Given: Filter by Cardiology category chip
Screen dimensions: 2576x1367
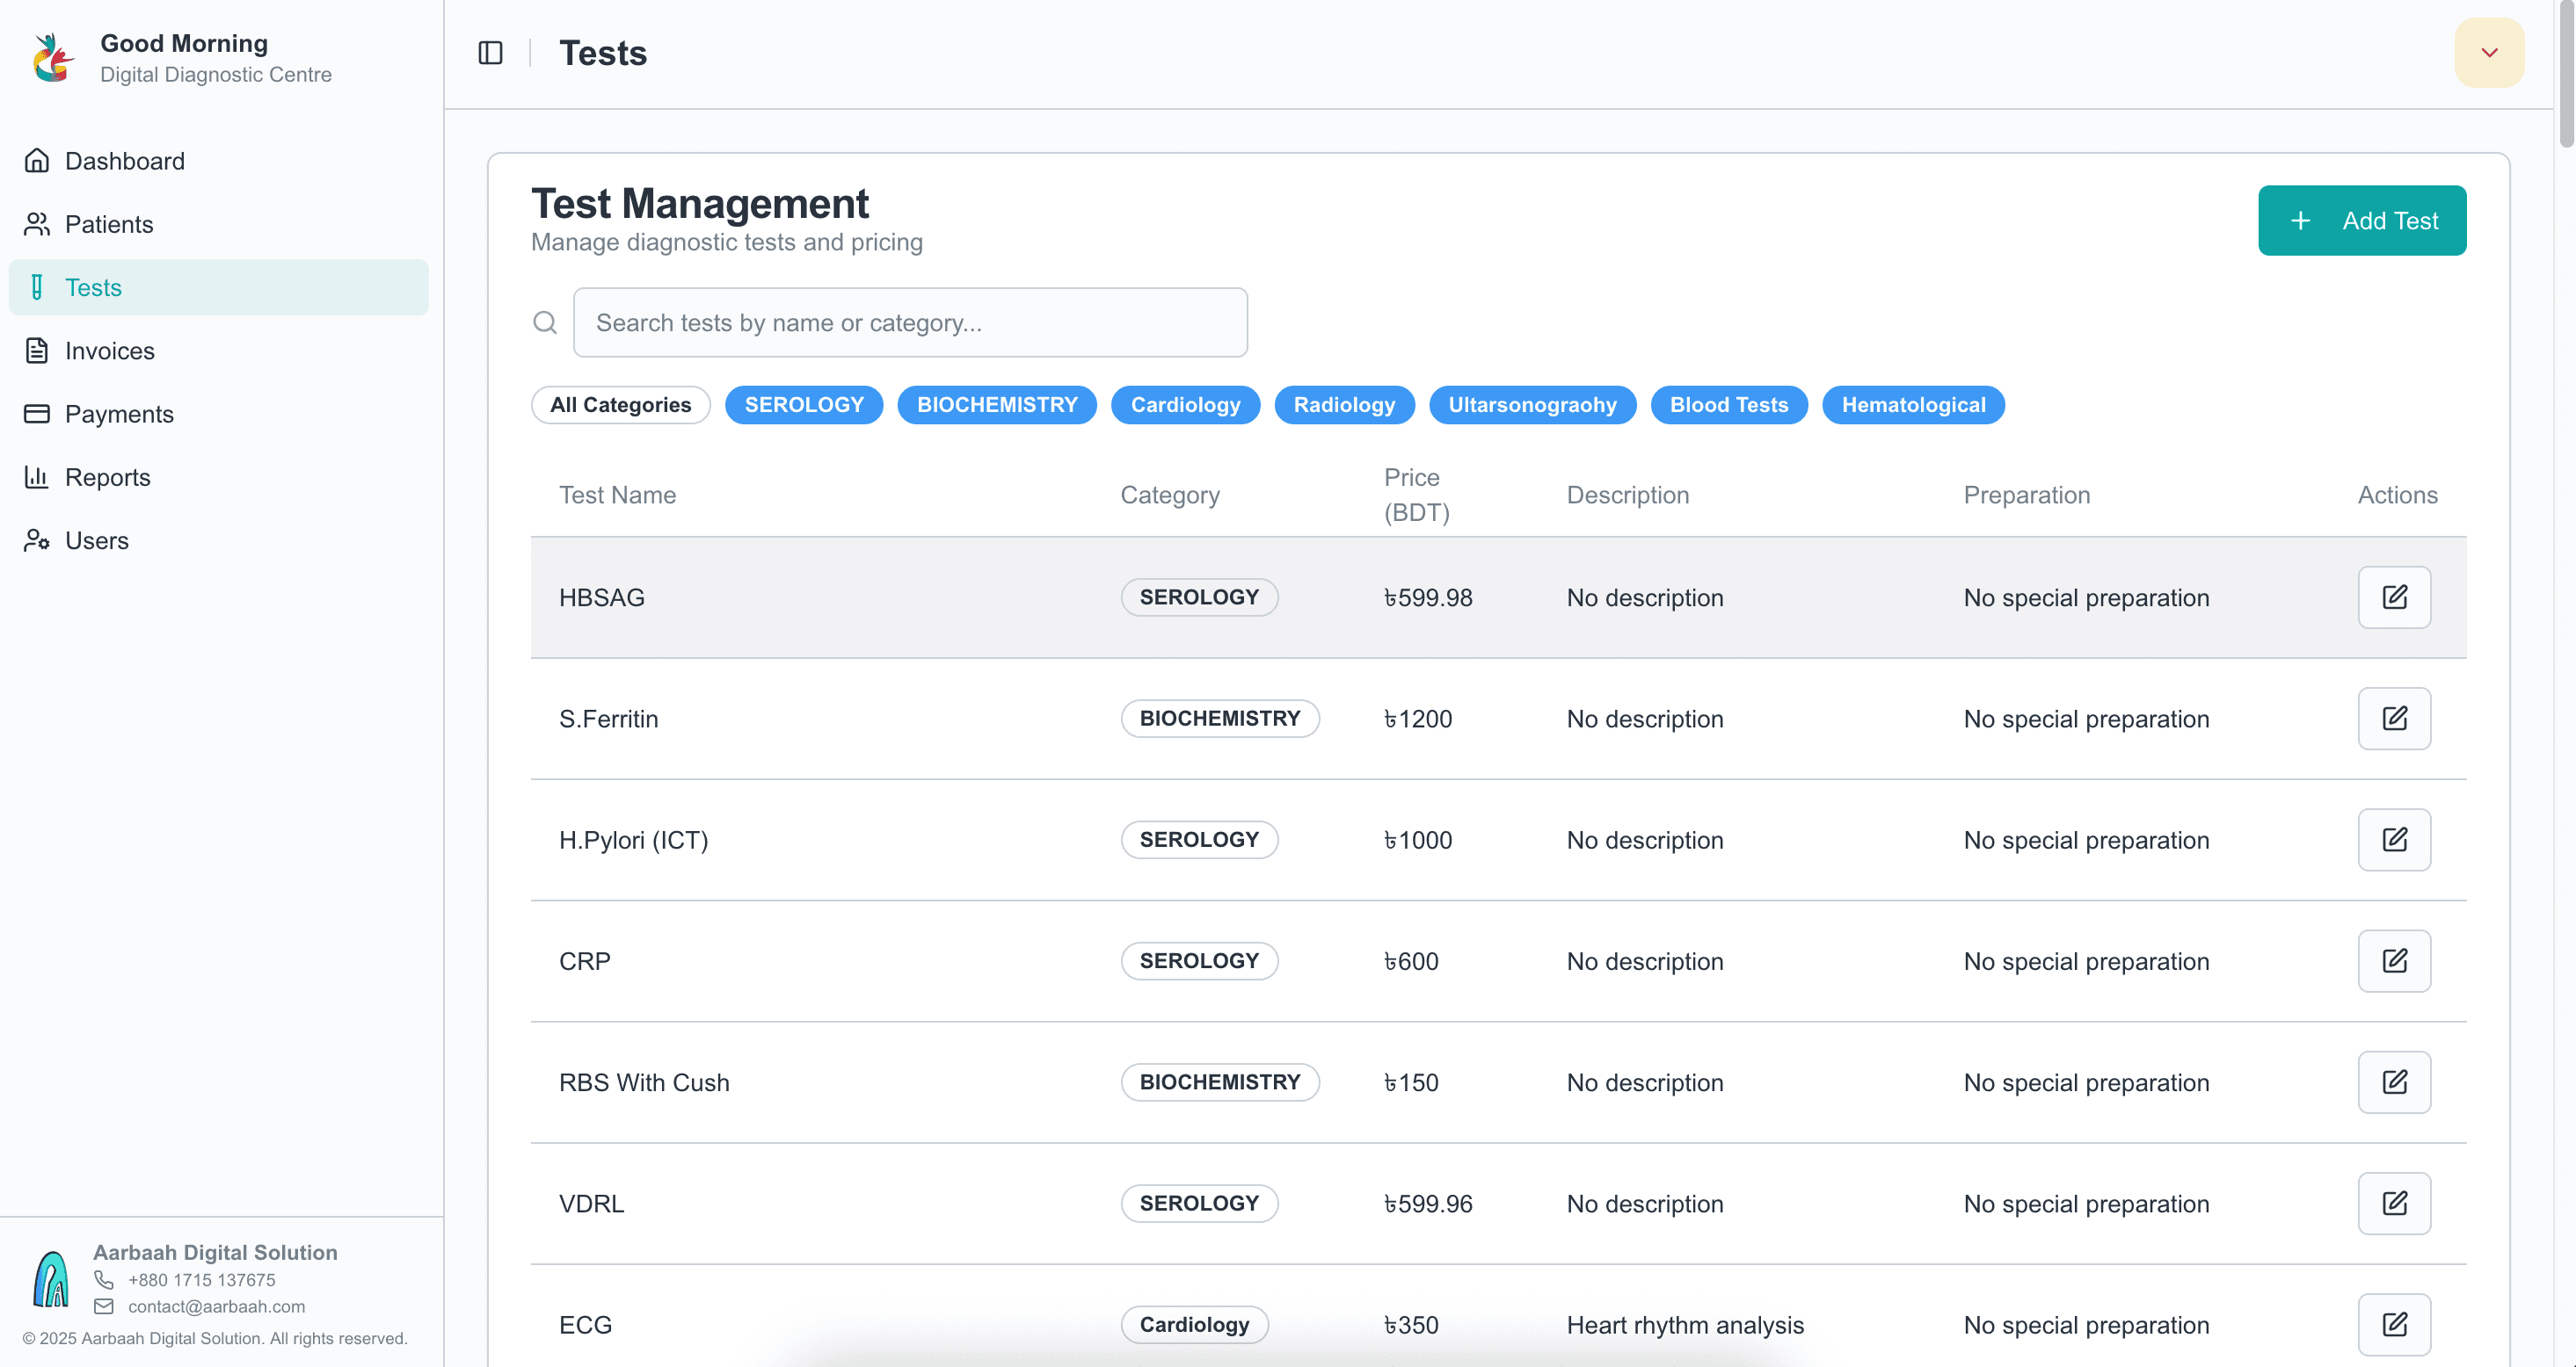Looking at the screenshot, I should pos(1185,405).
